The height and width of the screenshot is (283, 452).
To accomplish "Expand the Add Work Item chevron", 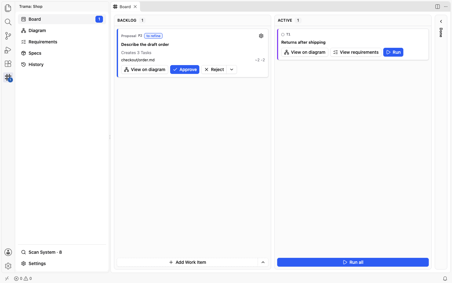I will 263,262.
